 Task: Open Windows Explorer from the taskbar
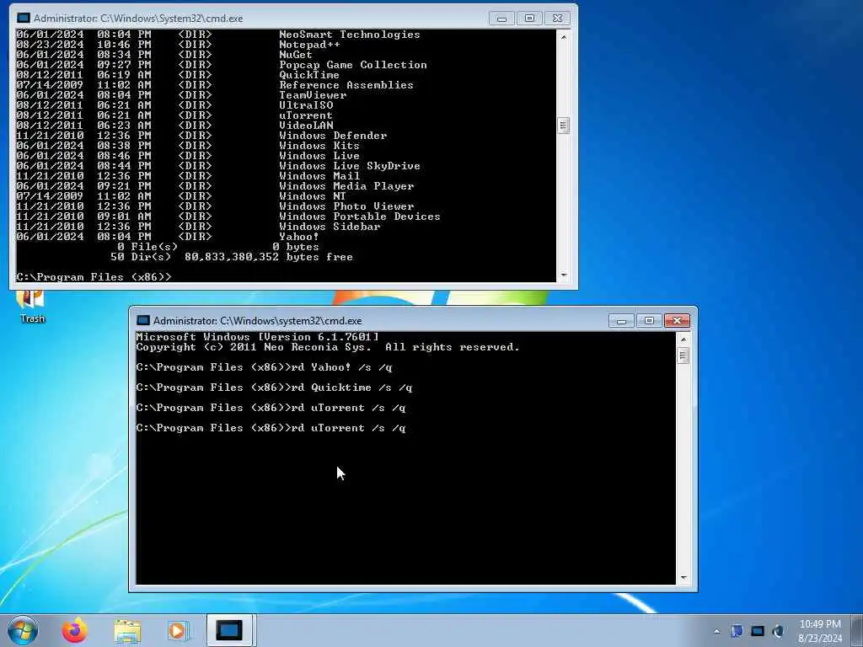click(x=128, y=631)
